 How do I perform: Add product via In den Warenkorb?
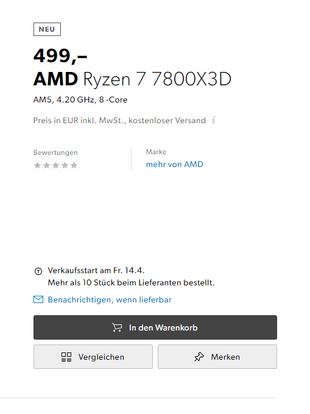tap(155, 327)
